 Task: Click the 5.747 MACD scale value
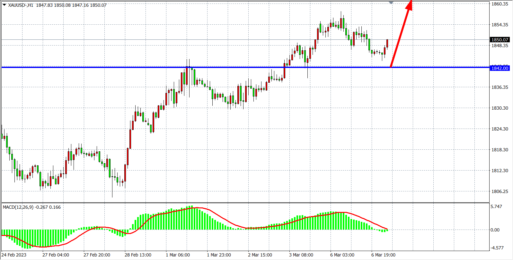[496, 206]
